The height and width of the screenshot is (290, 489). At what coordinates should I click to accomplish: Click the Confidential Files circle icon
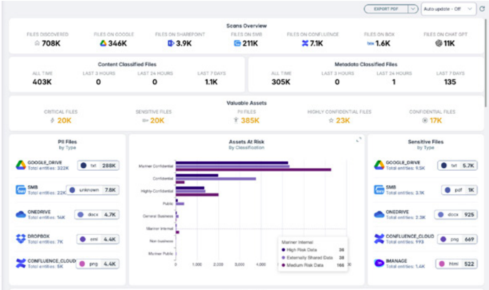pyautogui.click(x=425, y=120)
